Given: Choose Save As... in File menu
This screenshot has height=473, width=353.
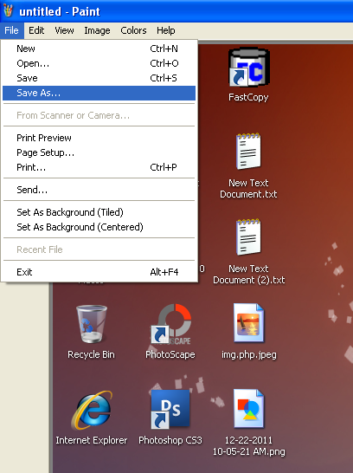Looking at the screenshot, I should 99,93.
